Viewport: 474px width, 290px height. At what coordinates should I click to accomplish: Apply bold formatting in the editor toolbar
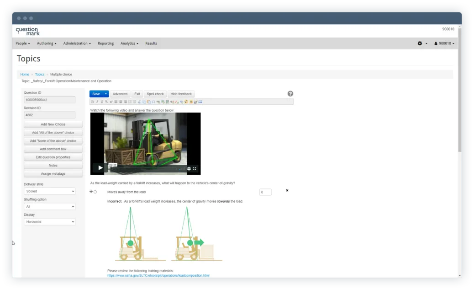click(92, 102)
